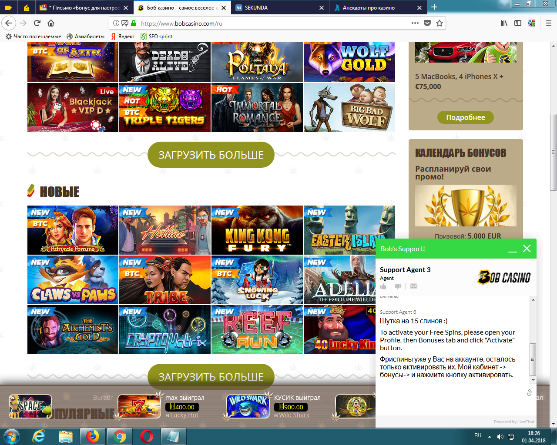Open the Часто посещаемые bookmark

(34, 36)
